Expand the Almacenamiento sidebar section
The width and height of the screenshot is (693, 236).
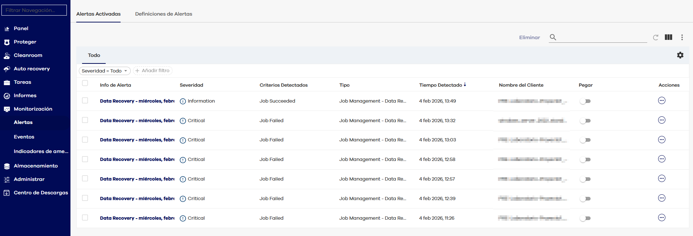(x=36, y=166)
